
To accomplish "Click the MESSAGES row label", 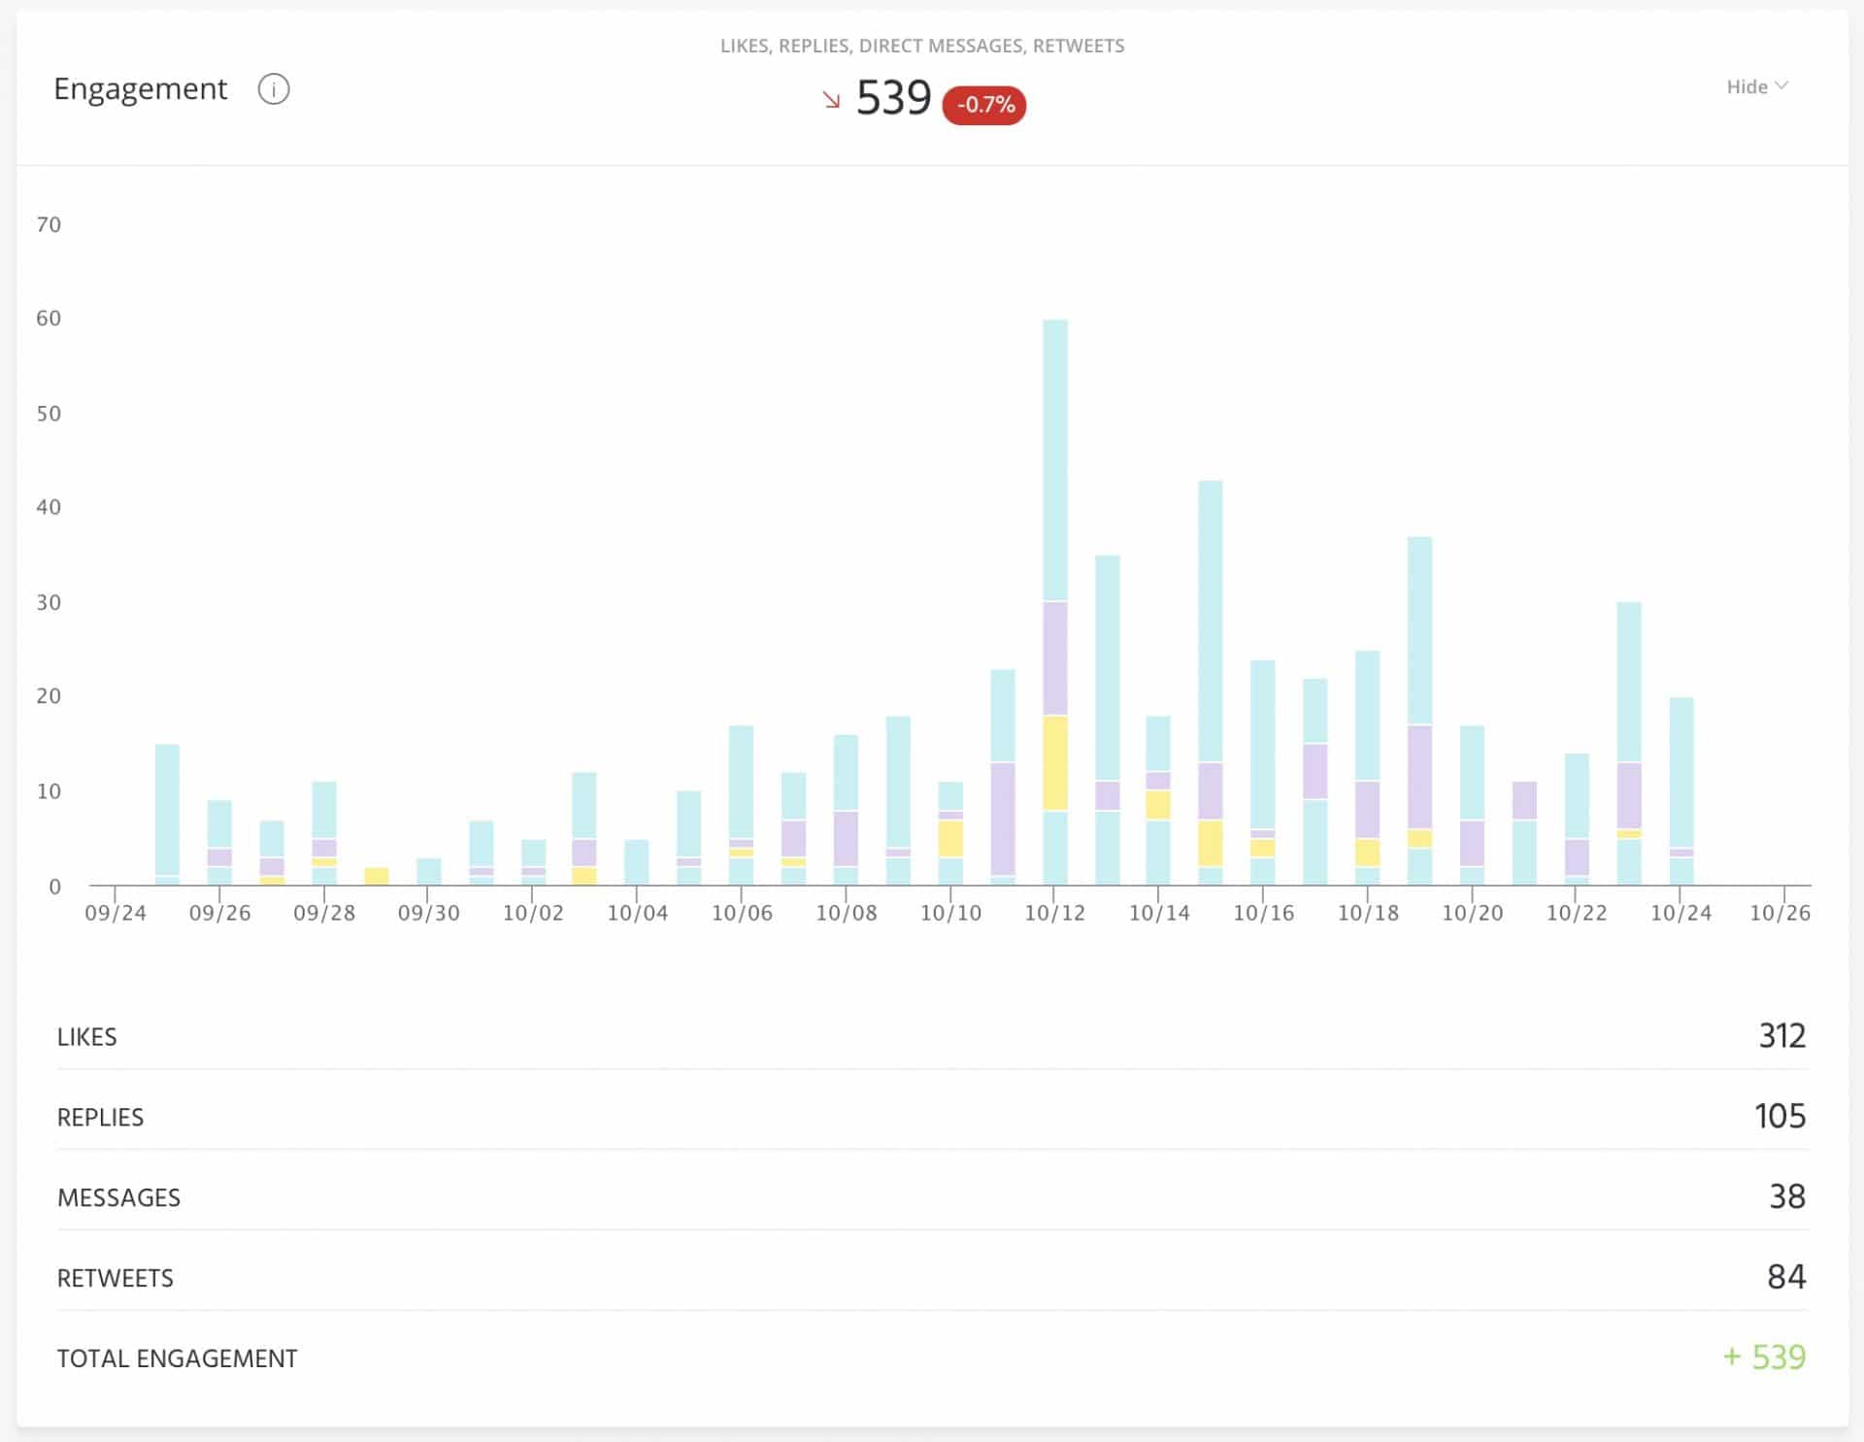I will (118, 1197).
